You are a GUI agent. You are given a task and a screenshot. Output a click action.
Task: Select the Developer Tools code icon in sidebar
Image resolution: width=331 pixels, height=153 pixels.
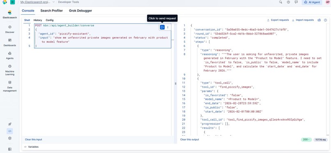coord(10,131)
